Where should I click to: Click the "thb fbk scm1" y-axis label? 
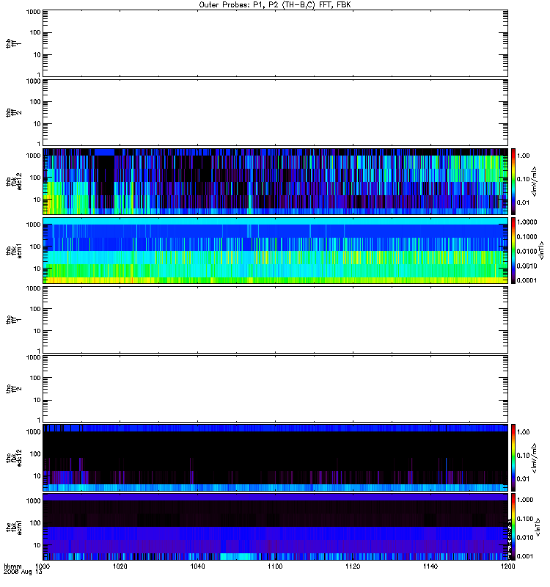point(13,250)
